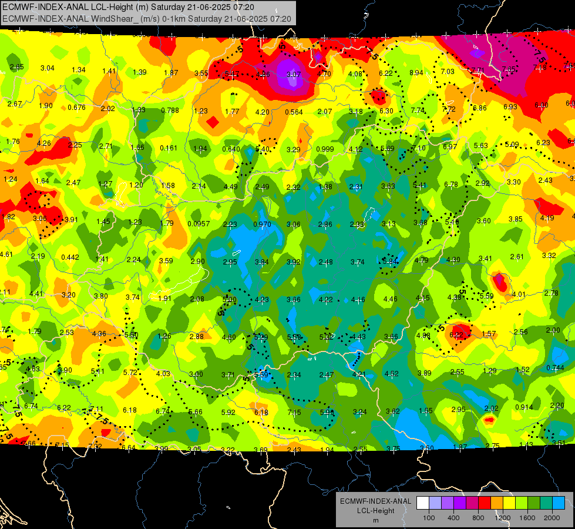Select the red legend swatch
Viewport: 575px width, 529px height.
[x=485, y=503]
